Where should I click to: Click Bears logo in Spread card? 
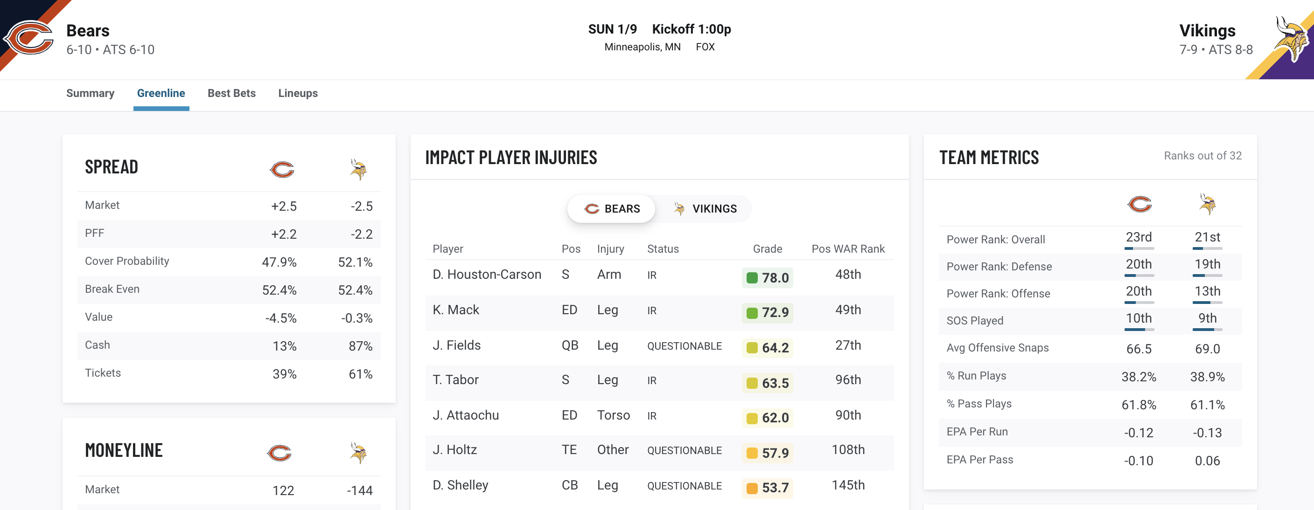point(281,169)
